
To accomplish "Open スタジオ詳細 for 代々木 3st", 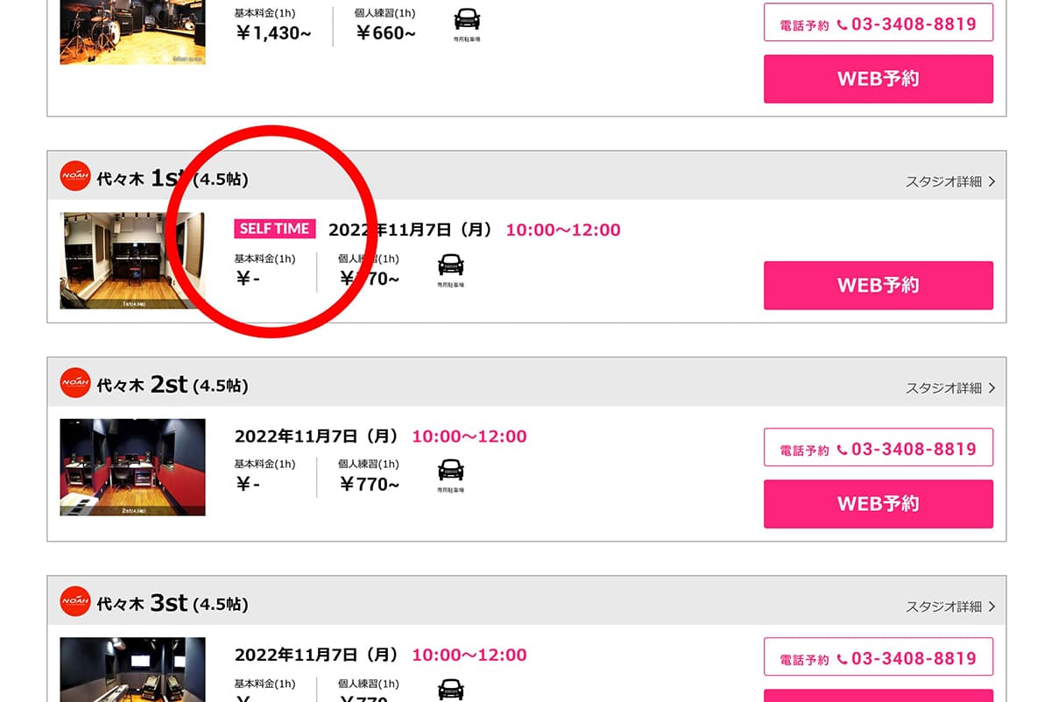I will (950, 606).
